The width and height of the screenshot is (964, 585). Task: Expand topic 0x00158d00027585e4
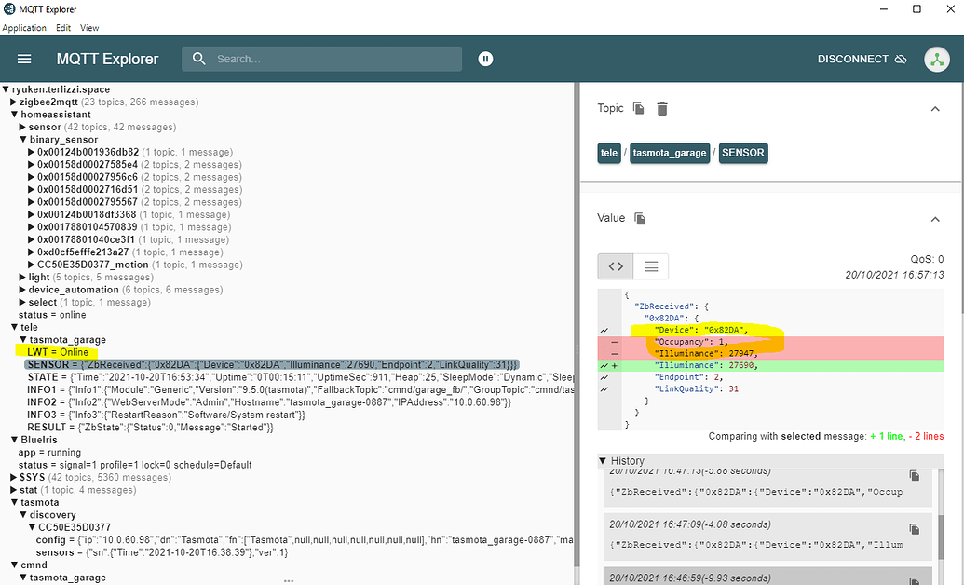pos(32,164)
